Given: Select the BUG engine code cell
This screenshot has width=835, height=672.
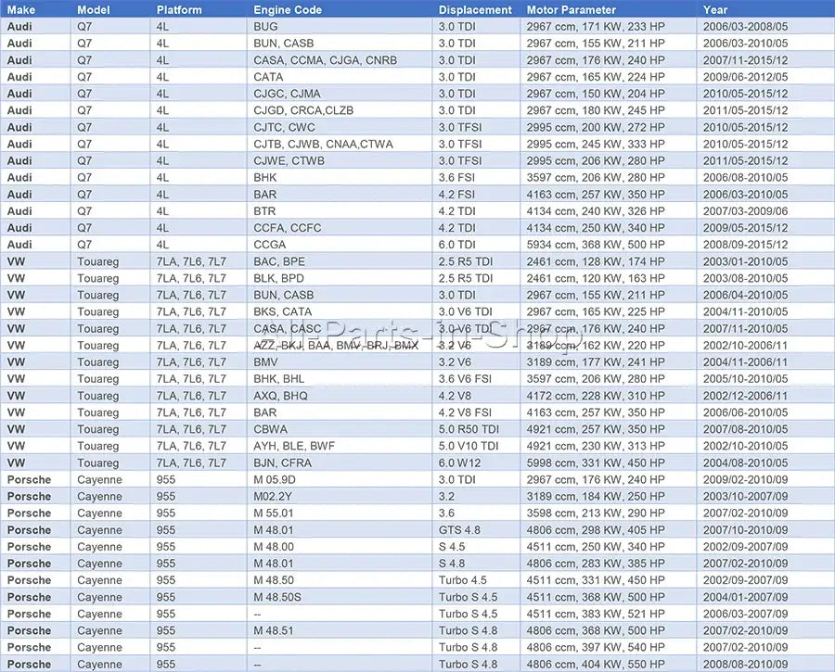Looking at the screenshot, I should (265, 26).
